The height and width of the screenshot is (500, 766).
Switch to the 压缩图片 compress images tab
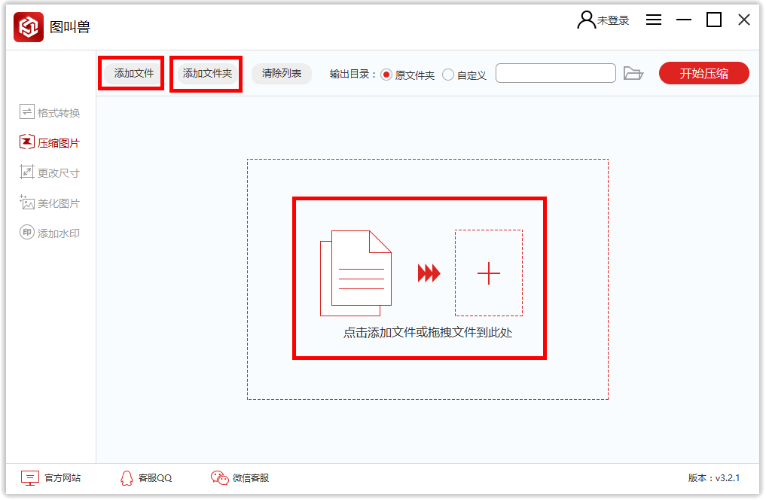tap(47, 142)
